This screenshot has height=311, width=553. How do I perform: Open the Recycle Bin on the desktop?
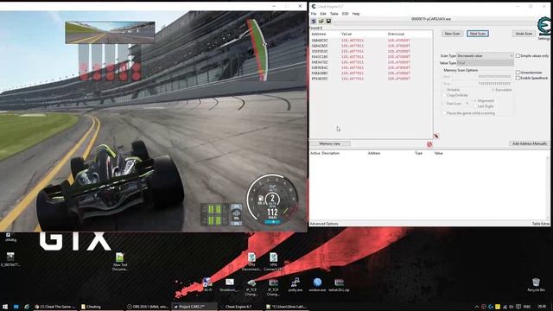(x=536, y=284)
